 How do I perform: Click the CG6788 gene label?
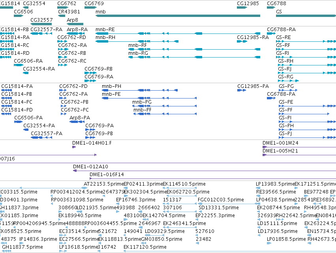[x=276, y=4]
